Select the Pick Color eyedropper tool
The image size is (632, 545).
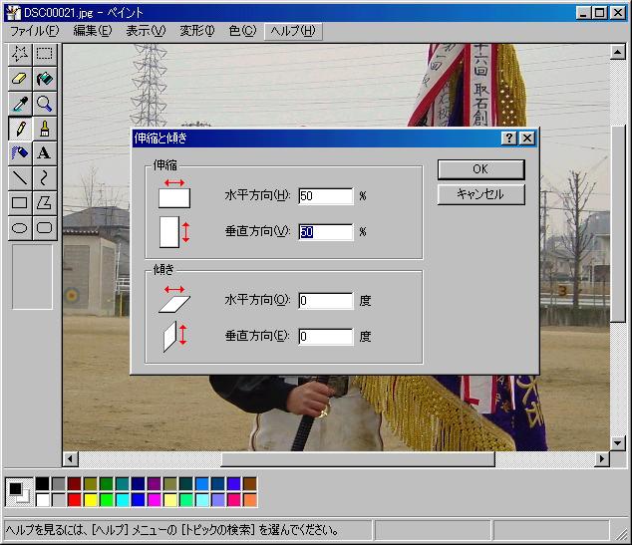(20, 104)
